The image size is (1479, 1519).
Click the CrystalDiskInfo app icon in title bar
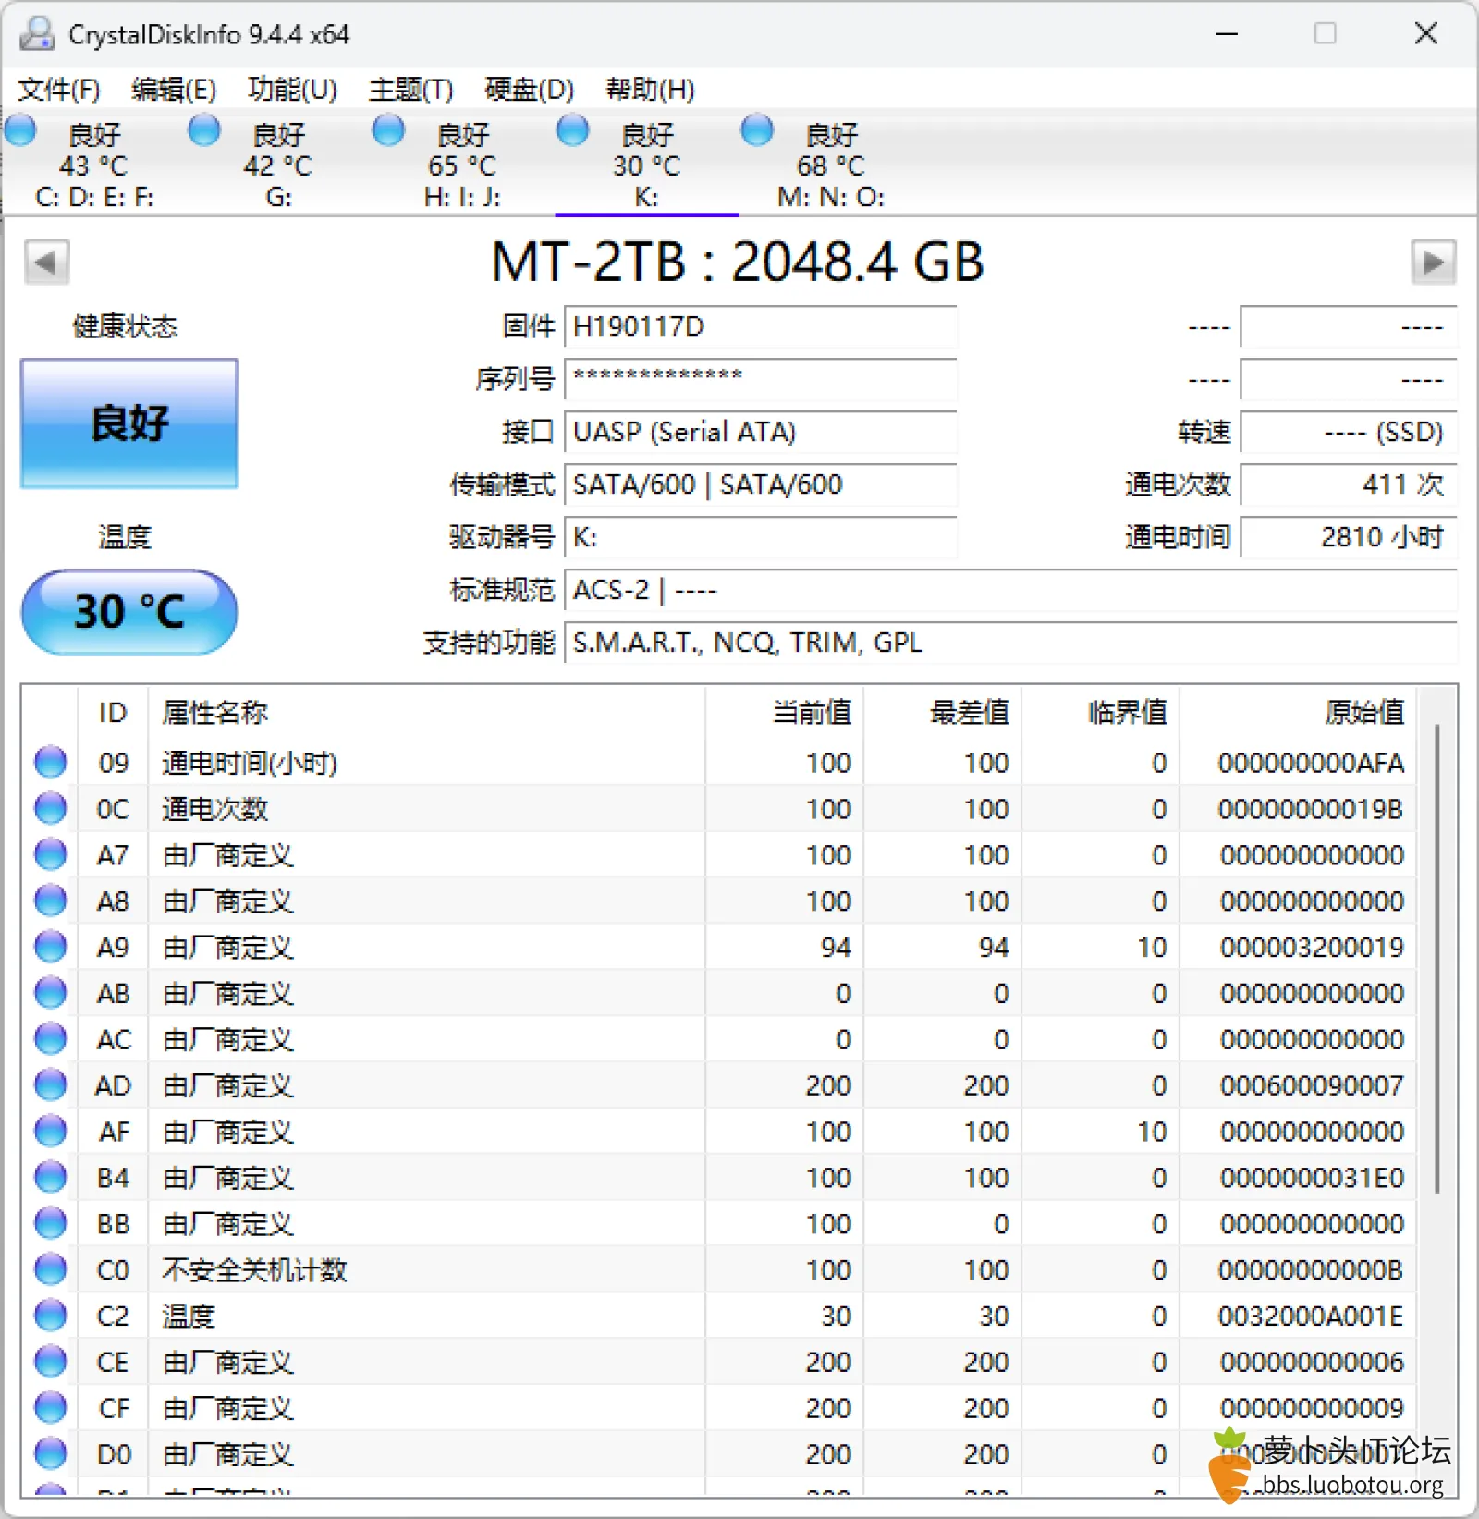[37, 34]
